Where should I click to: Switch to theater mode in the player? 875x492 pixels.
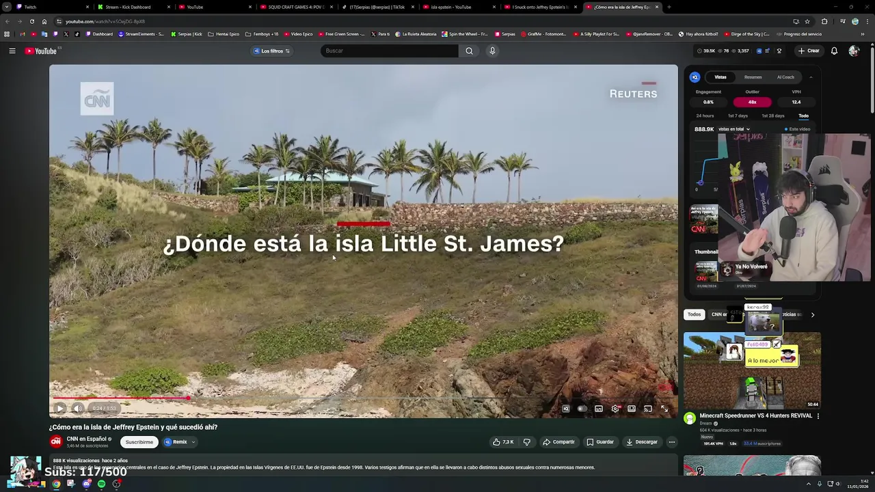(632, 409)
